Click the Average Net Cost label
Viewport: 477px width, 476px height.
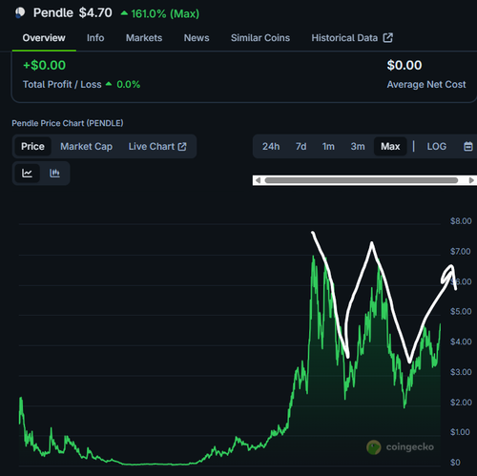click(x=426, y=84)
